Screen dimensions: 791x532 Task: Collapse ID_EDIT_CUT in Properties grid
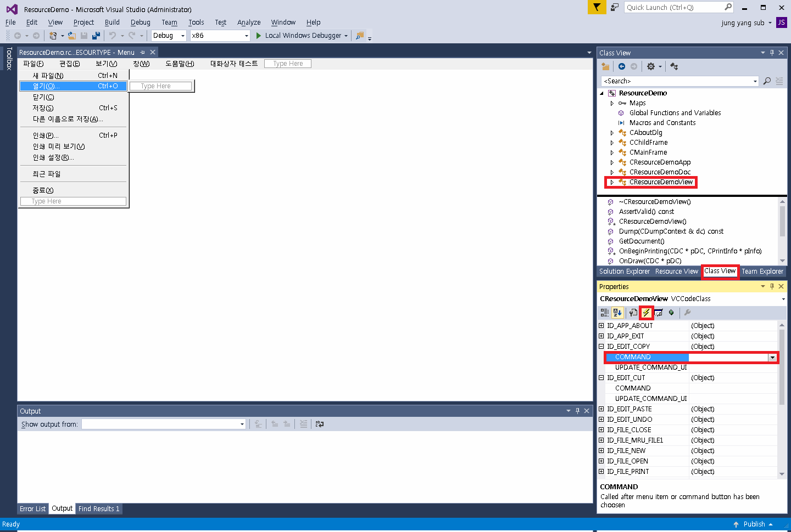point(601,378)
